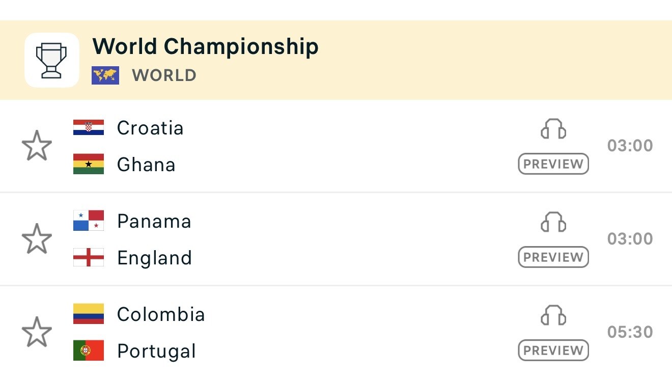
Task: Click the Portugal flag icon
Action: (89, 350)
